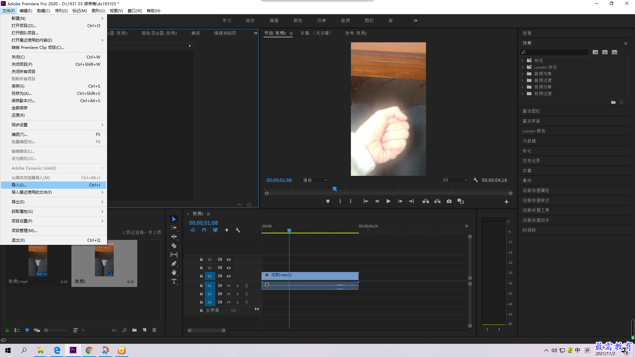Open the 1/2 playback resolution dropdown
Viewport: 635px width, 357px height.
tap(455, 180)
